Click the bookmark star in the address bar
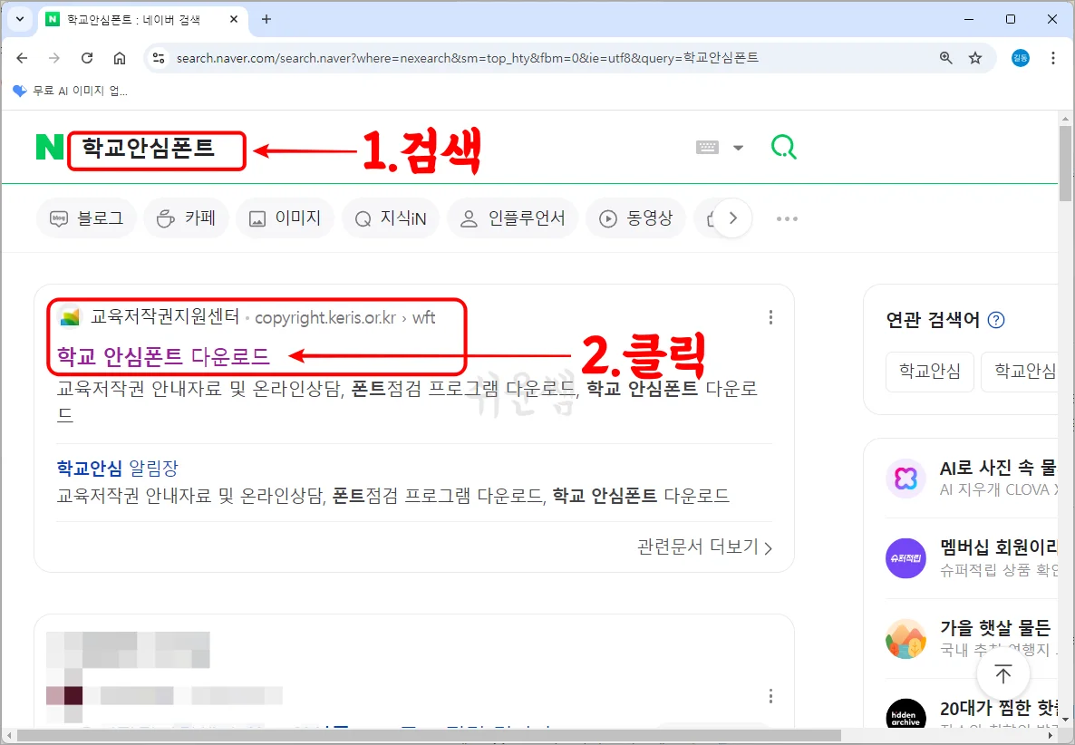Screen dimensions: 1075x745 tap(976, 57)
